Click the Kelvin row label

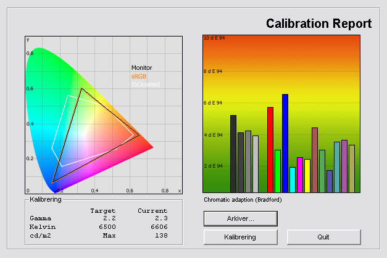tap(43, 227)
